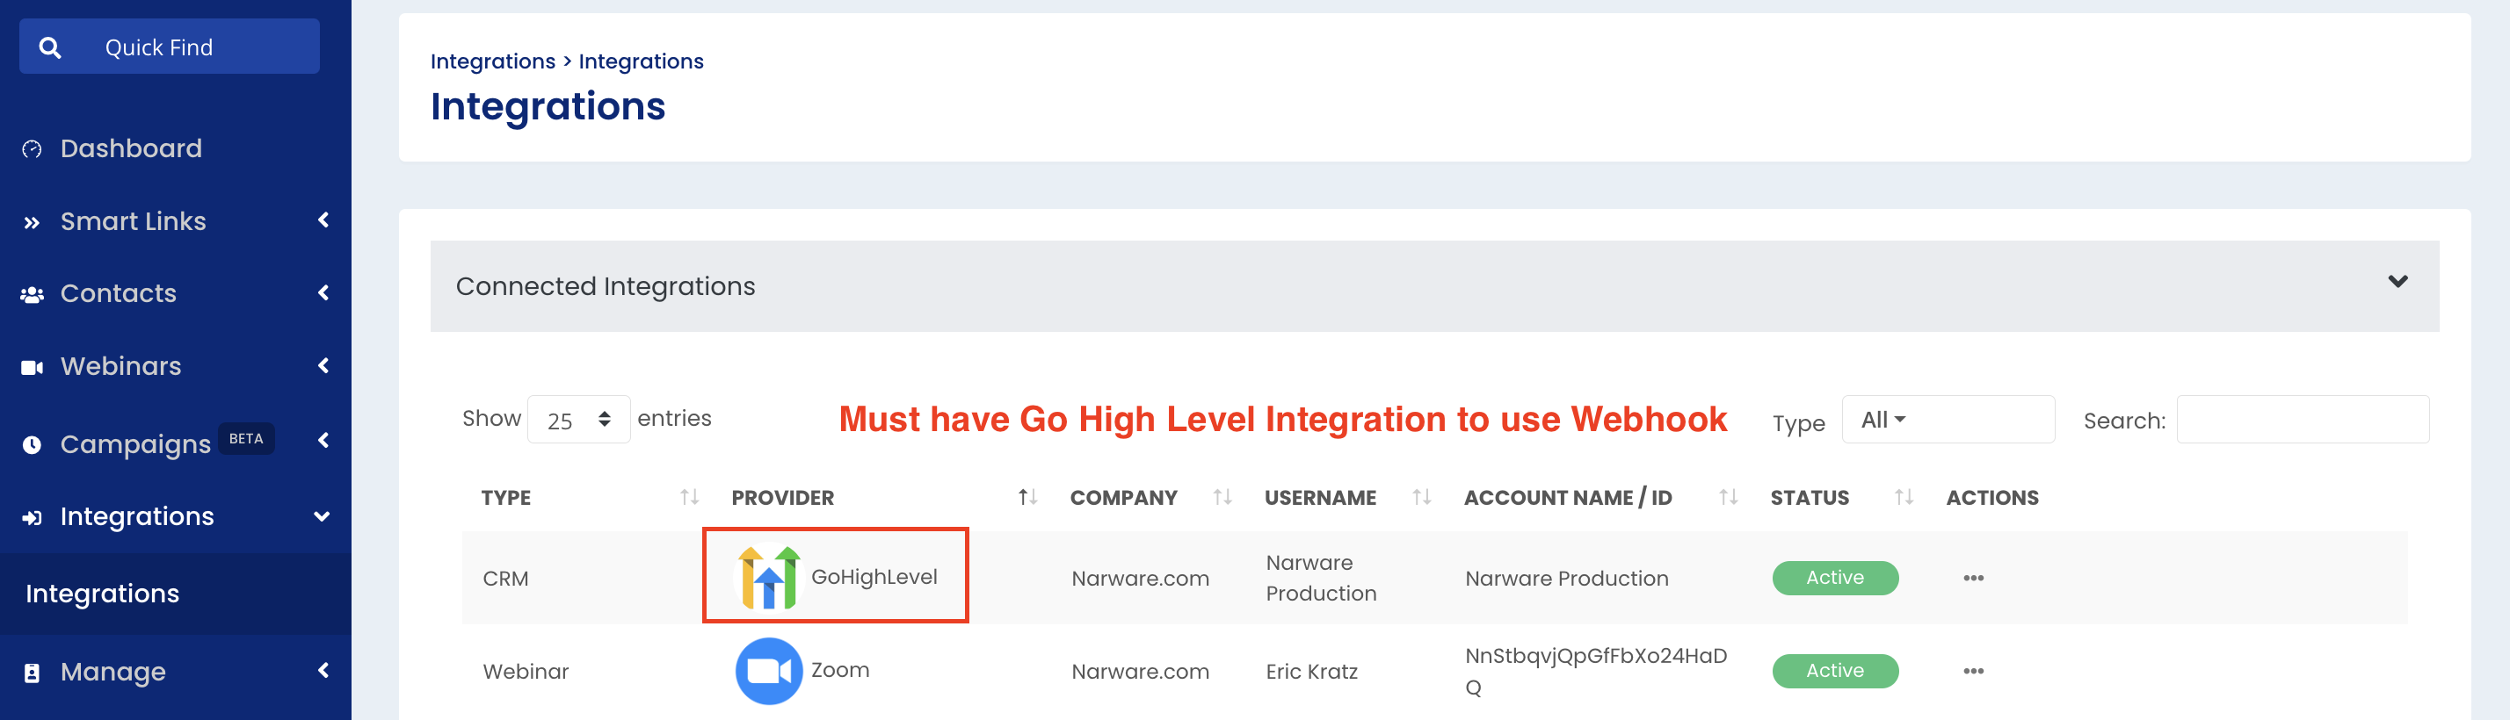This screenshot has height=720, width=2510.
Task: Click the Zoom logo icon
Action: pos(769,670)
